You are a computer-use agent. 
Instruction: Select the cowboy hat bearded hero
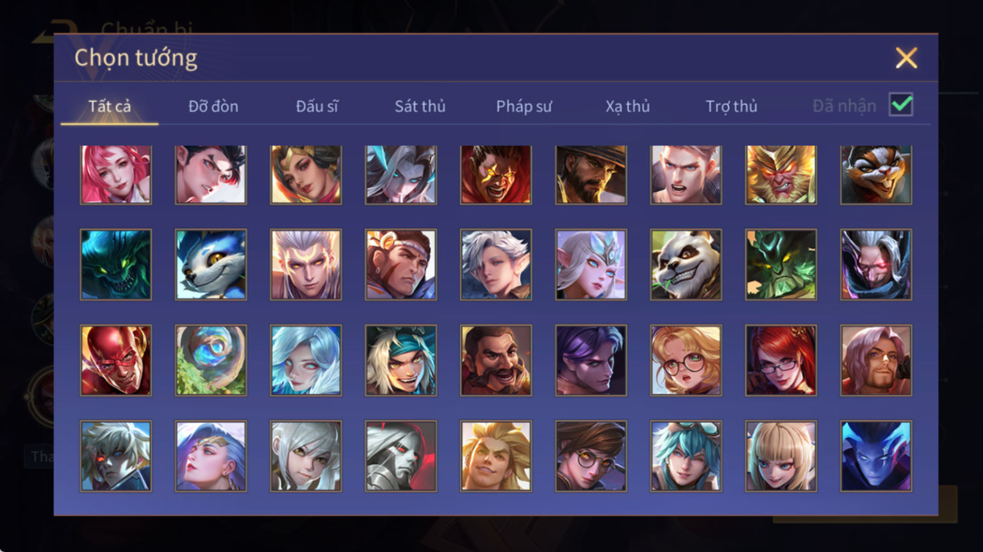pos(591,174)
